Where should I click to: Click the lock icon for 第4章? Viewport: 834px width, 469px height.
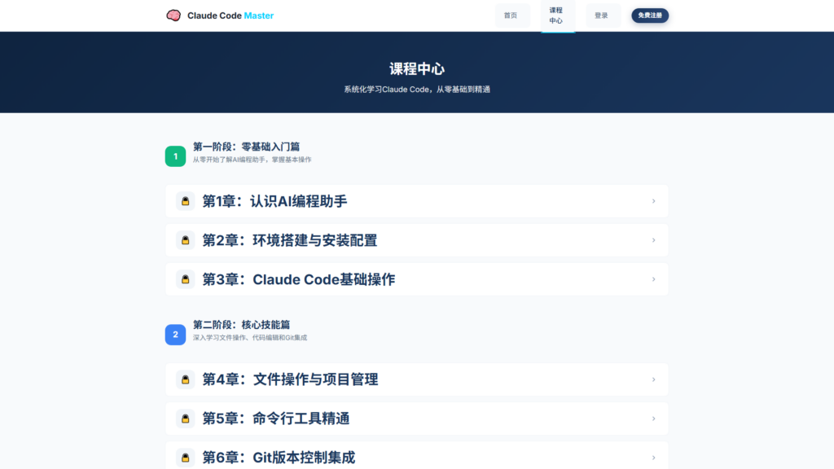click(x=186, y=379)
